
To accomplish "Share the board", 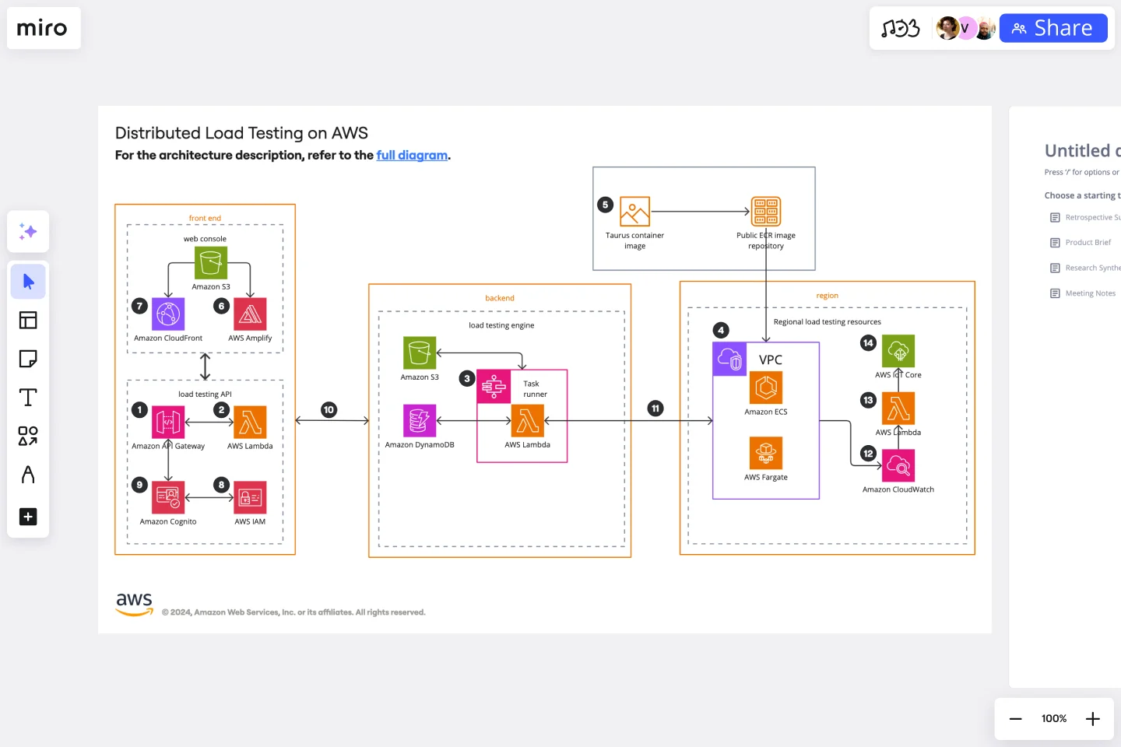I will point(1053,28).
